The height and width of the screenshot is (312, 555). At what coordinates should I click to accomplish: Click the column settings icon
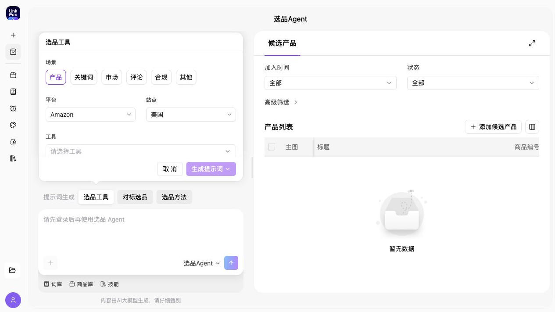(x=532, y=127)
